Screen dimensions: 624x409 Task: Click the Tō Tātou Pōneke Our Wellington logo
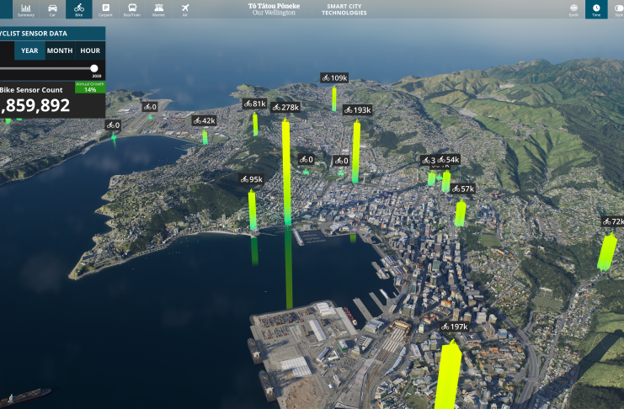tap(272, 9)
